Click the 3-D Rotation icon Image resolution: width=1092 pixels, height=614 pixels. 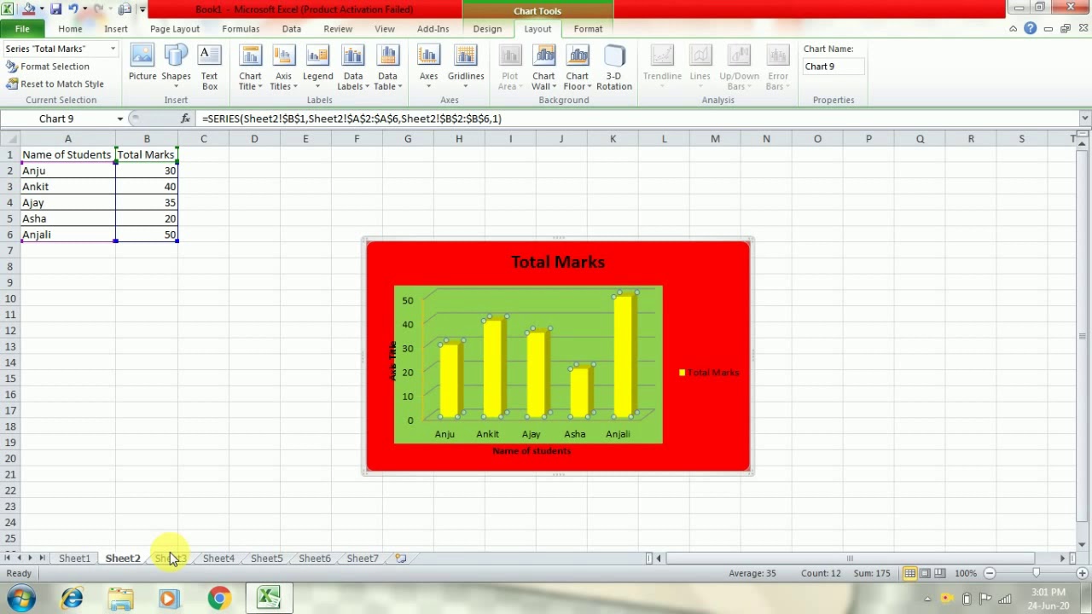[613, 68]
